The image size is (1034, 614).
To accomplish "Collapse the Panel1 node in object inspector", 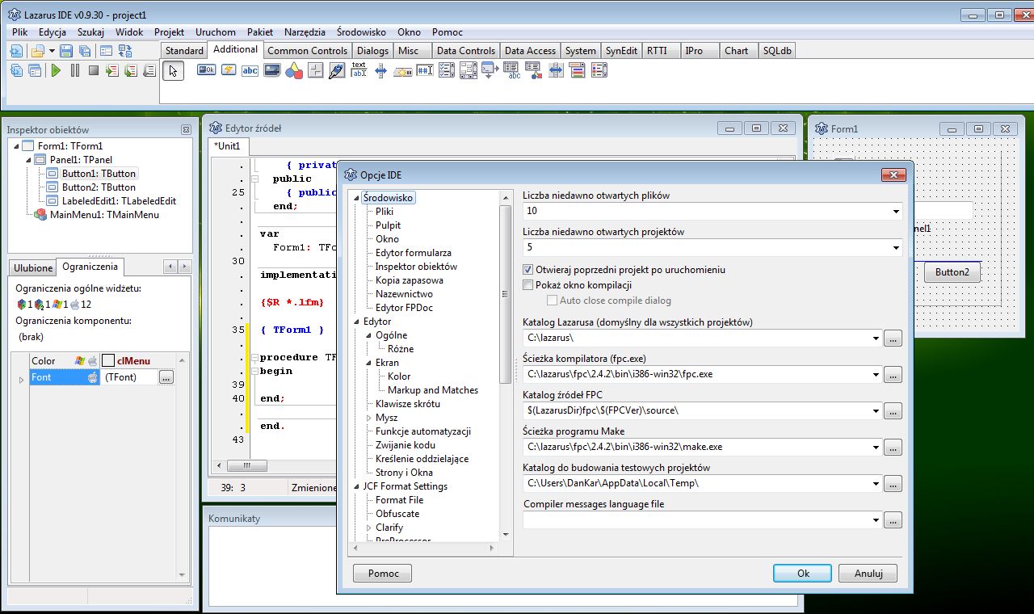I will 29,160.
